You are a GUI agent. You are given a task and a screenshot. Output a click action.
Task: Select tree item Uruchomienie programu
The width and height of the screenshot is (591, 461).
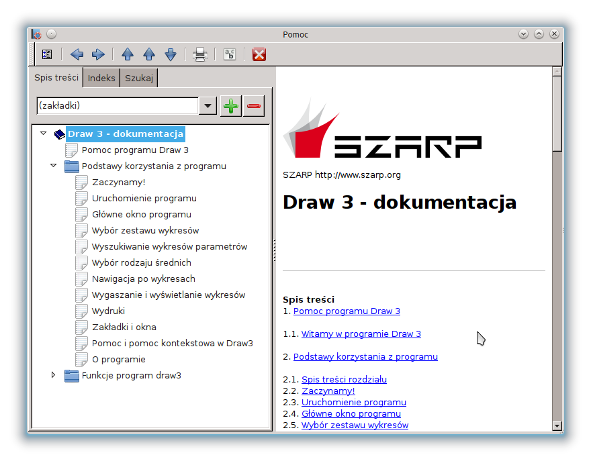[144, 199]
